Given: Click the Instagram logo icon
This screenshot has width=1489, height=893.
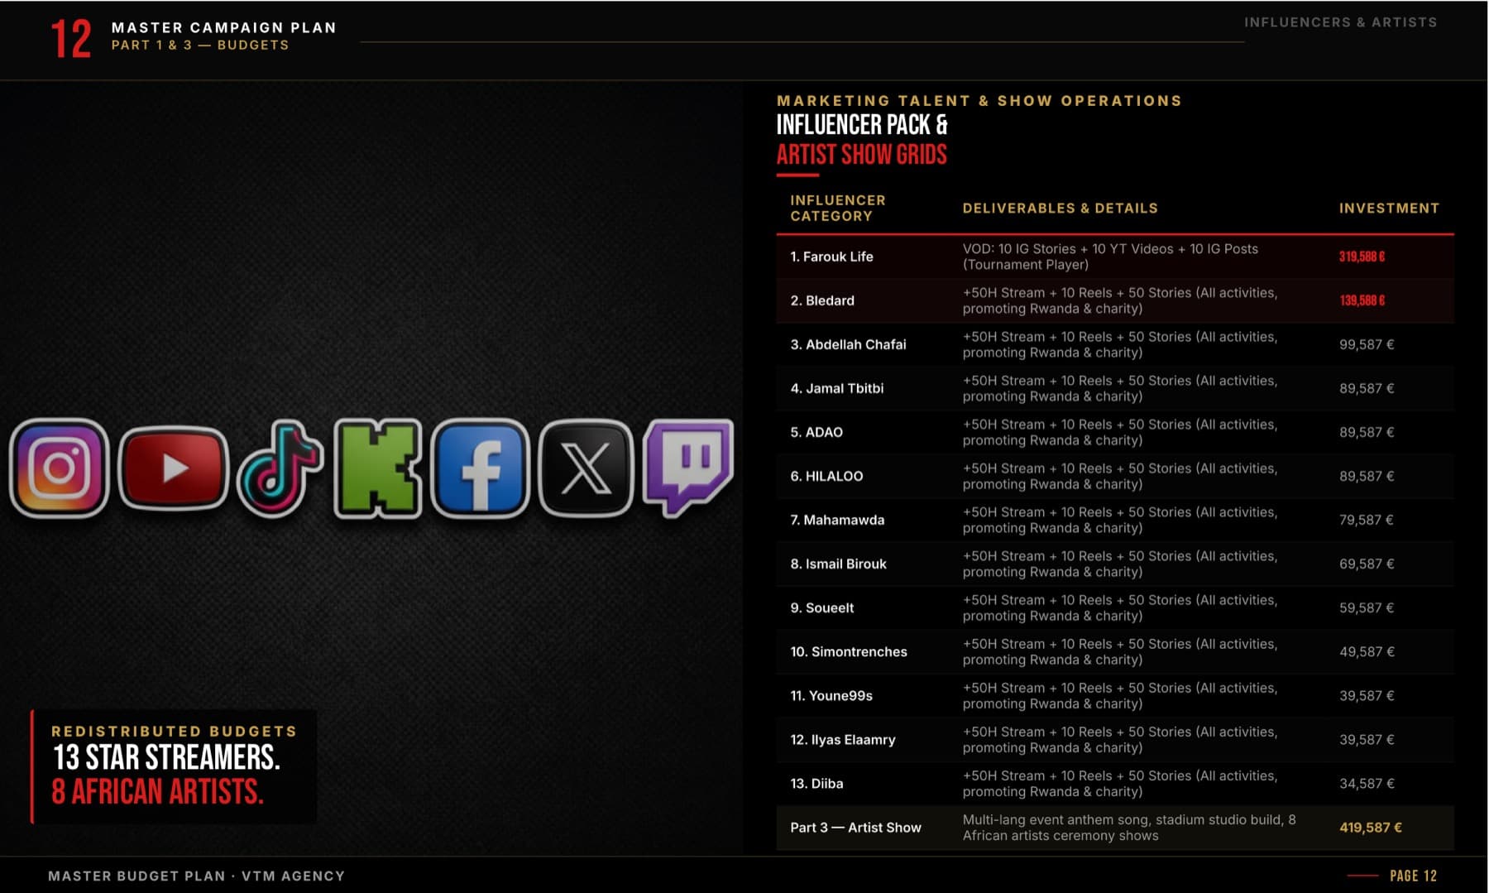Looking at the screenshot, I should 60,468.
